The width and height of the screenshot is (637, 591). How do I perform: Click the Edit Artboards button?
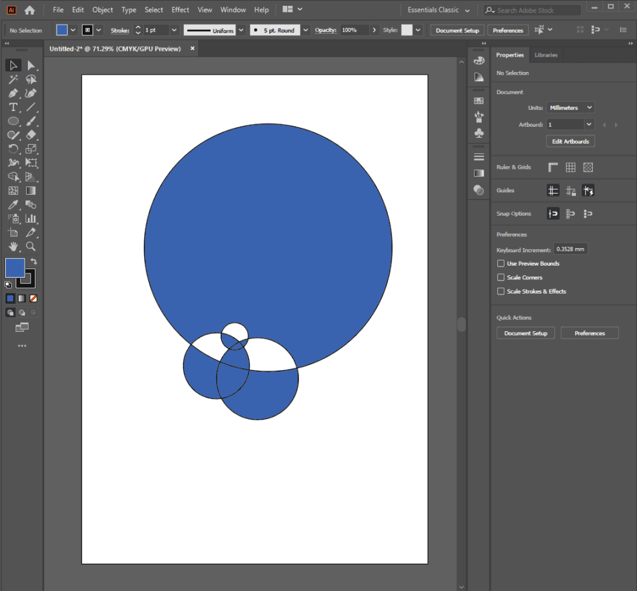click(570, 141)
